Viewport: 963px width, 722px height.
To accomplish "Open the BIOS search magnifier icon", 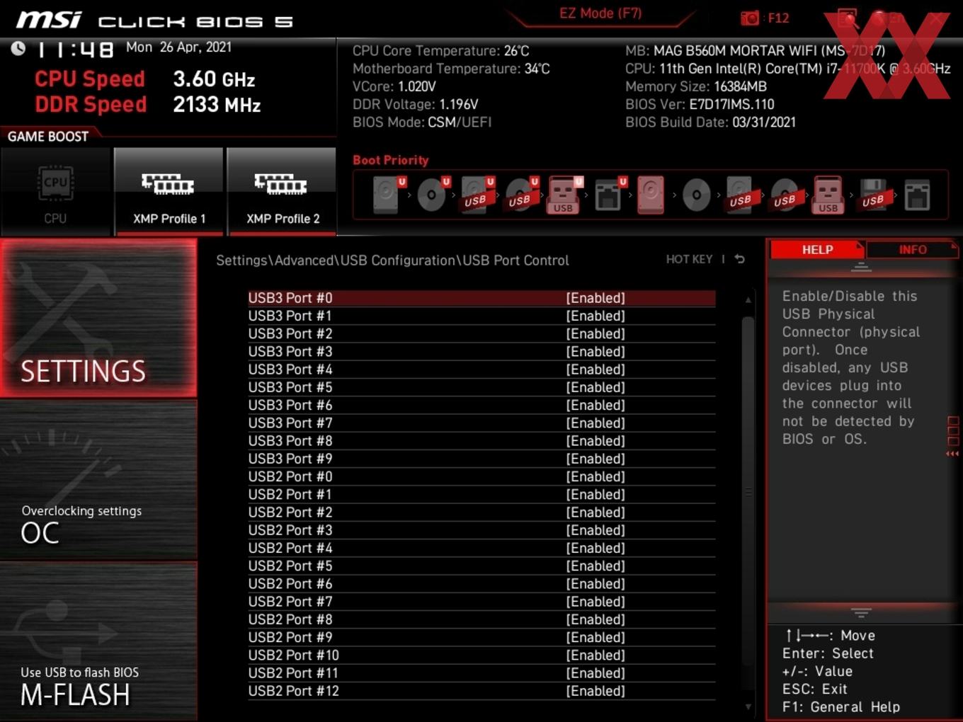I will point(847,18).
